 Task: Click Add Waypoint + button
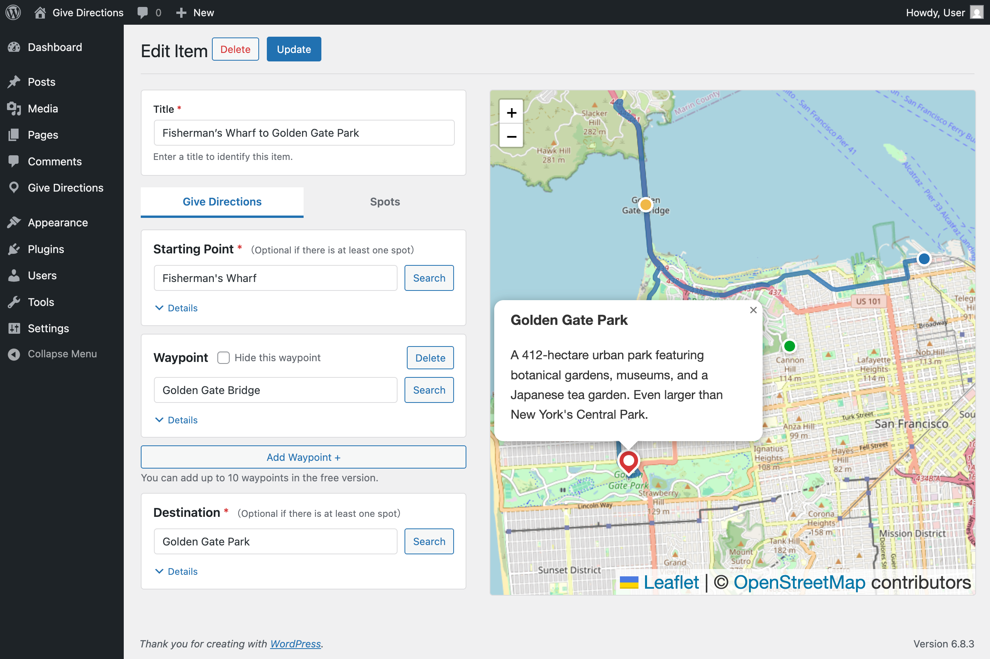pos(303,457)
